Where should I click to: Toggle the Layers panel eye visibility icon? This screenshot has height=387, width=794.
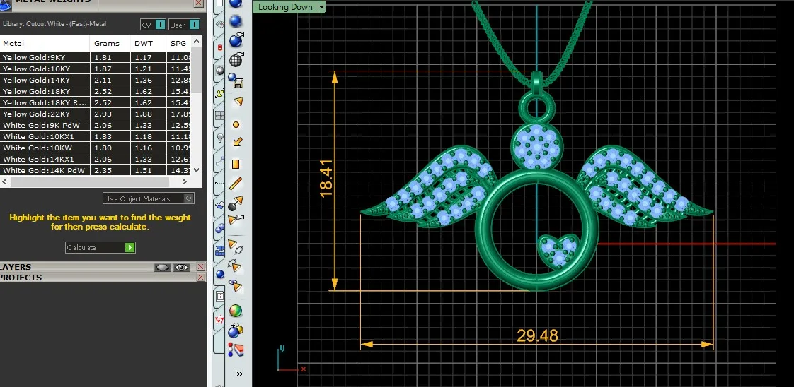click(181, 267)
